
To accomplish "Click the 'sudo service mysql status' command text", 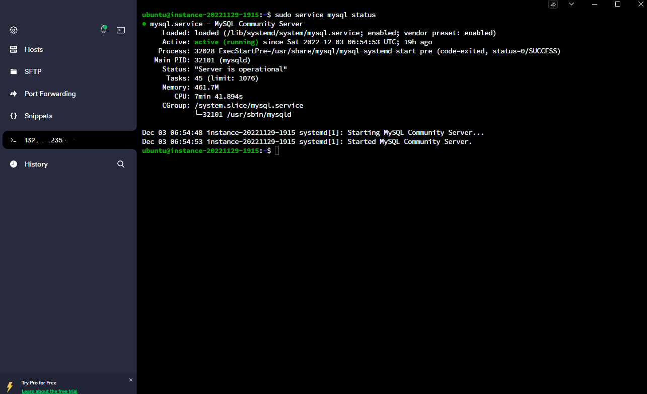I will pyautogui.click(x=325, y=15).
